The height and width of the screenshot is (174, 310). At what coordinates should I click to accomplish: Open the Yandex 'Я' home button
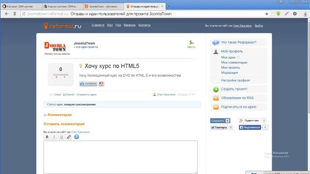15,14
